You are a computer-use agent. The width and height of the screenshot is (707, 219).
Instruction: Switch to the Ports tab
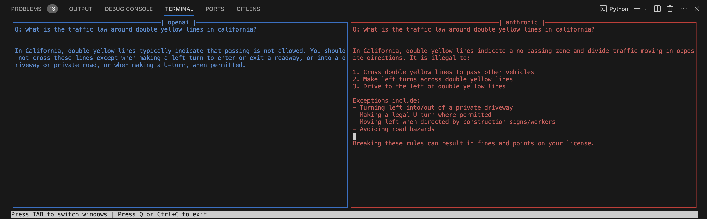pos(215,9)
